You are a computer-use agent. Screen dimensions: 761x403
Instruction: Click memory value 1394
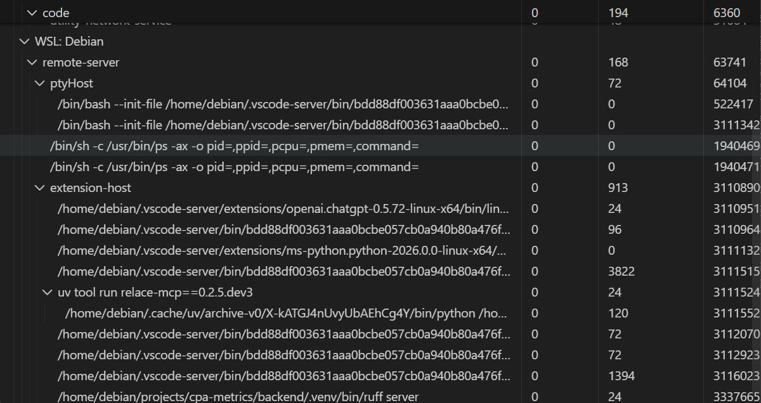pyautogui.click(x=621, y=376)
